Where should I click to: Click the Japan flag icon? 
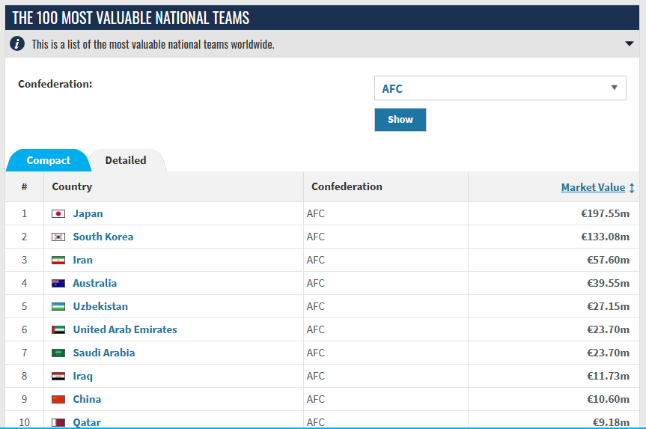coord(58,214)
